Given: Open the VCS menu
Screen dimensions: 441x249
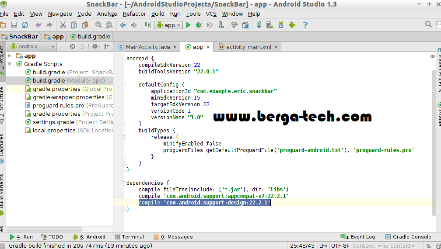Looking at the screenshot, I should coord(211,14).
